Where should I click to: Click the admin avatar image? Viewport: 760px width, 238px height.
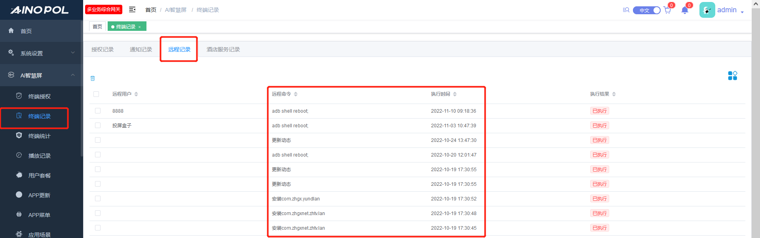(x=707, y=10)
